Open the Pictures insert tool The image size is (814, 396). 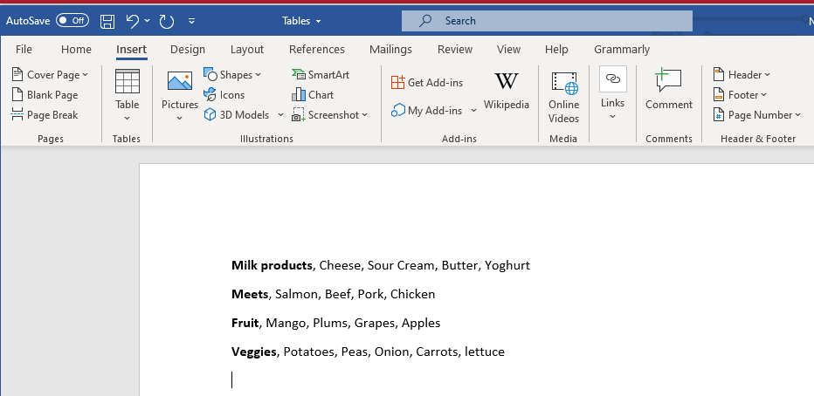[180, 95]
